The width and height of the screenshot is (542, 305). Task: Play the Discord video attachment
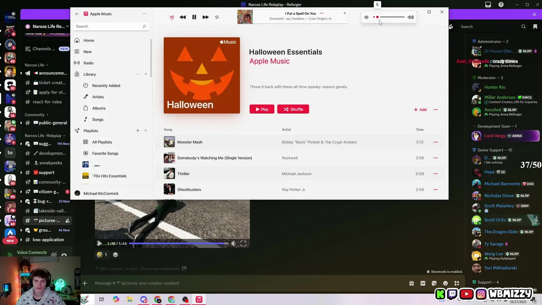pyautogui.click(x=99, y=244)
